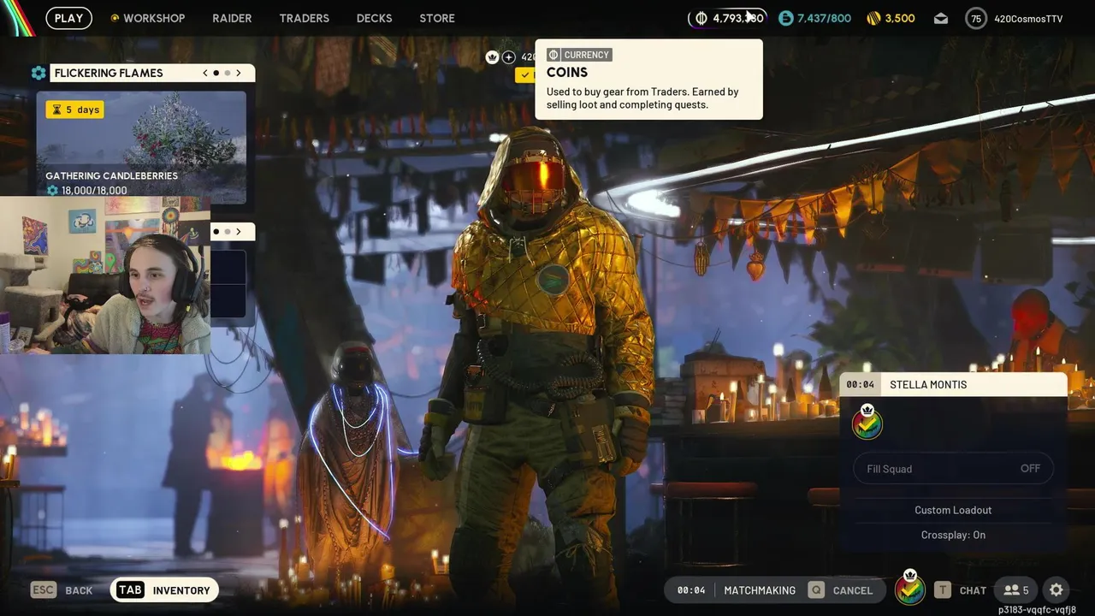Open settings with the gear icon
The height and width of the screenshot is (616, 1095).
point(1057,590)
